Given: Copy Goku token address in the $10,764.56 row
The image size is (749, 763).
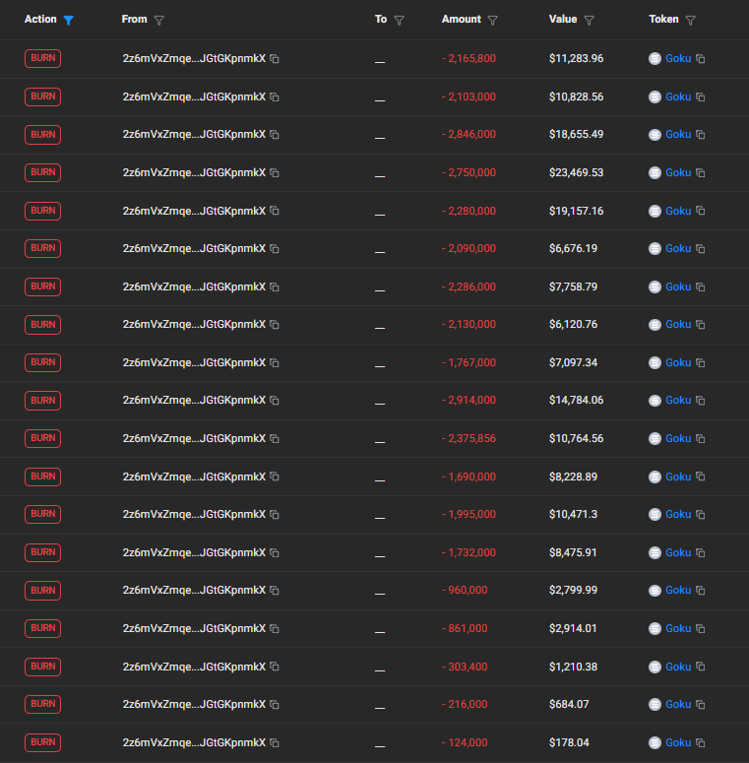Looking at the screenshot, I should tap(701, 439).
